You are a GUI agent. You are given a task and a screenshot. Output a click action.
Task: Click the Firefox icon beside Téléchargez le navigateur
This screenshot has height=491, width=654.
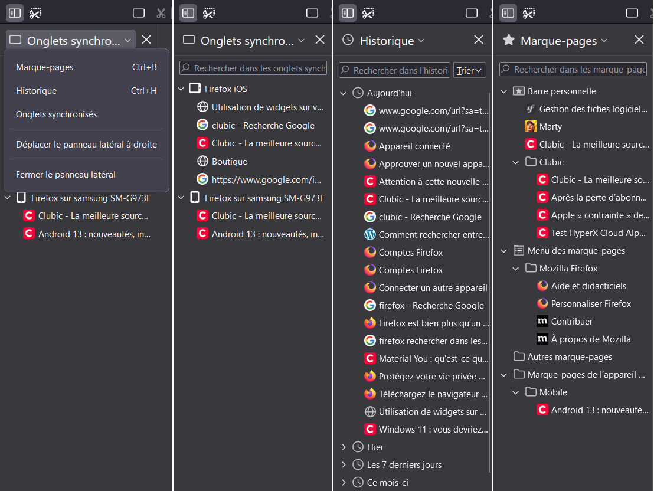point(370,394)
